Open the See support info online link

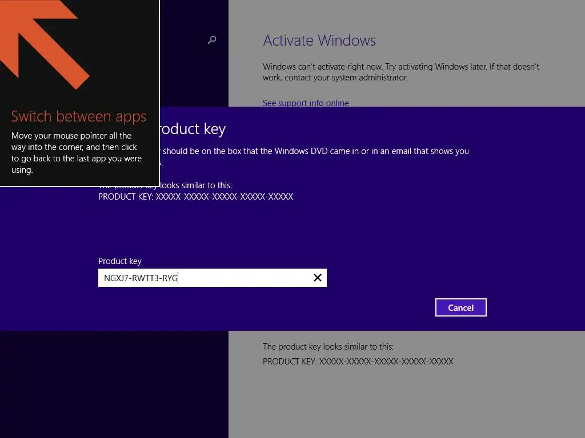click(x=306, y=103)
